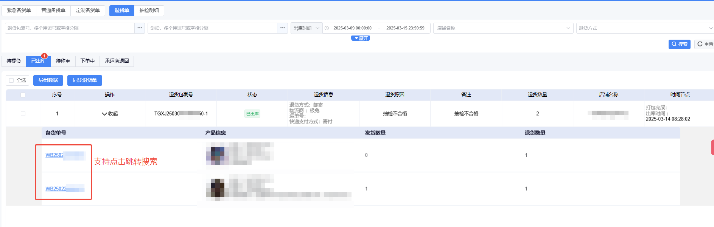
Task: Click the ellipsis icon beside return package field
Action: pos(140,28)
